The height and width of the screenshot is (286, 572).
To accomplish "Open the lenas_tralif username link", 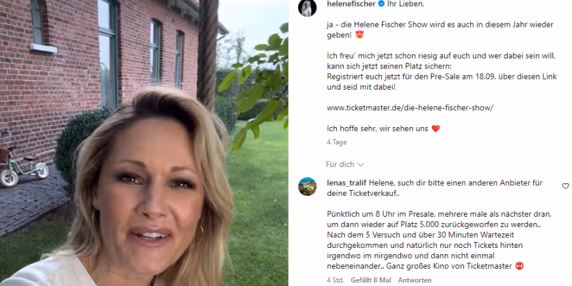I will coord(346,183).
